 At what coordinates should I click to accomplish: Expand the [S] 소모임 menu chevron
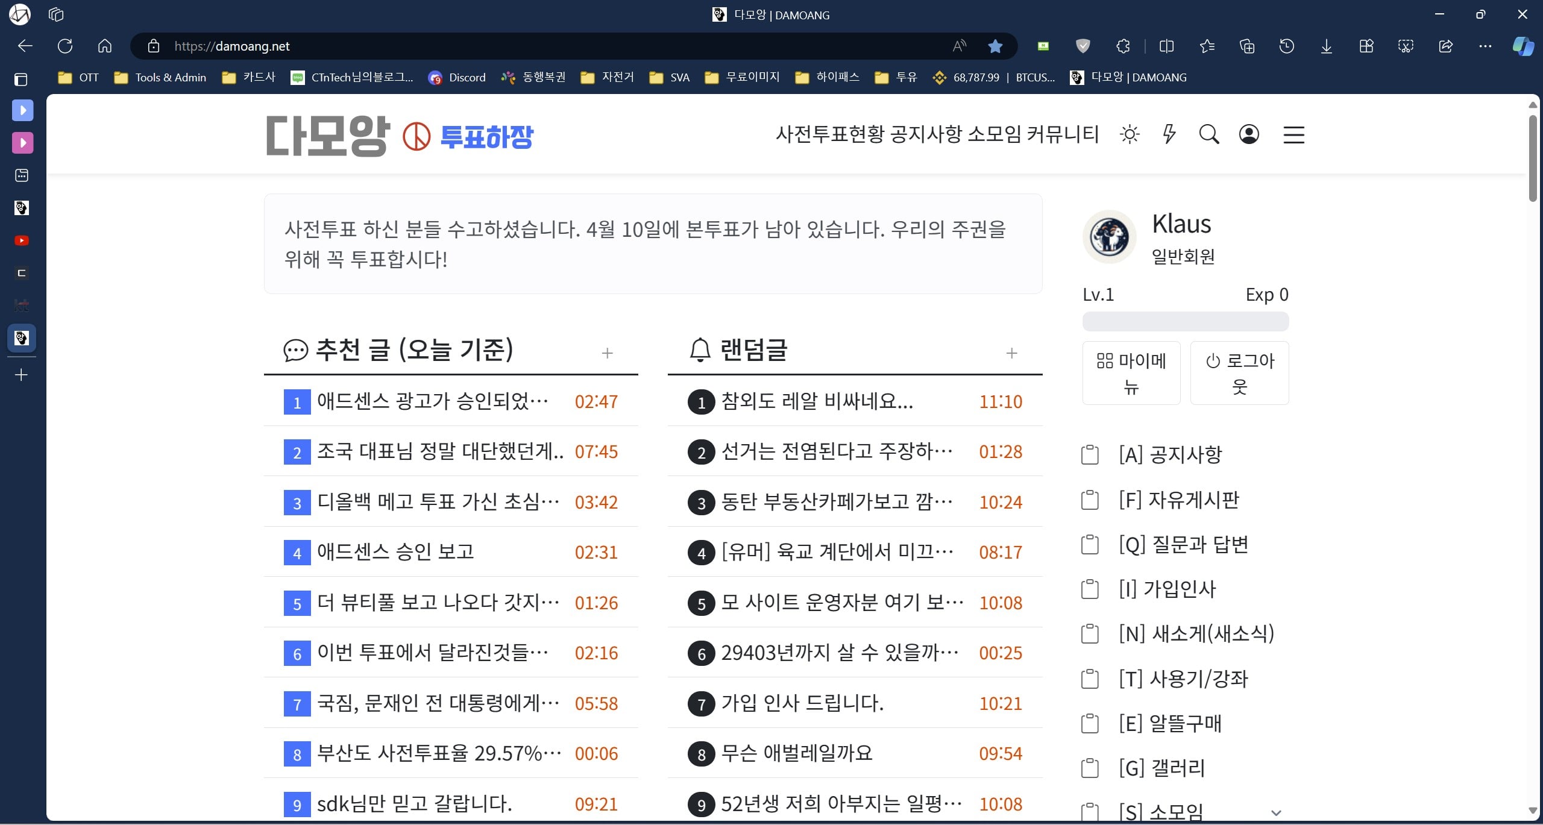(1276, 812)
